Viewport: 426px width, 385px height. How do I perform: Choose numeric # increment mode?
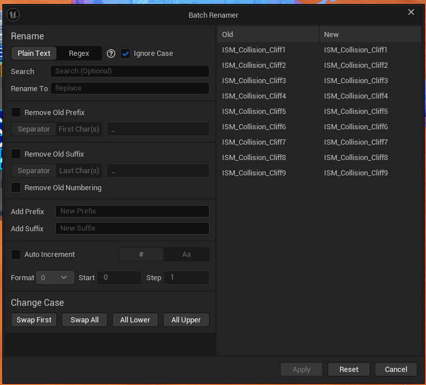click(141, 255)
